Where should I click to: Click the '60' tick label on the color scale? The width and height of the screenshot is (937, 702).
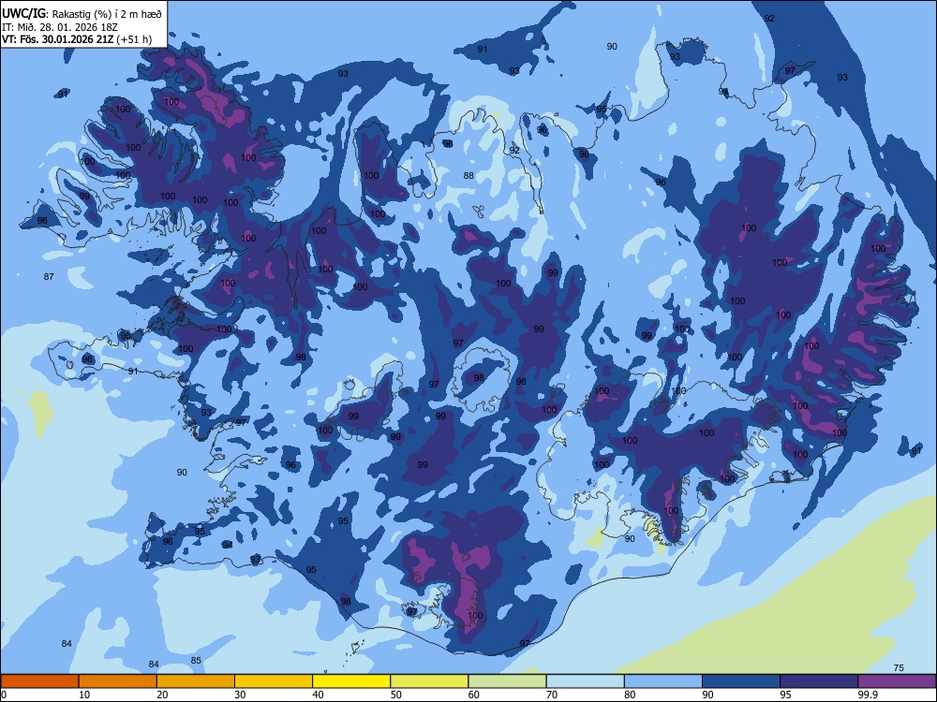pos(474,695)
